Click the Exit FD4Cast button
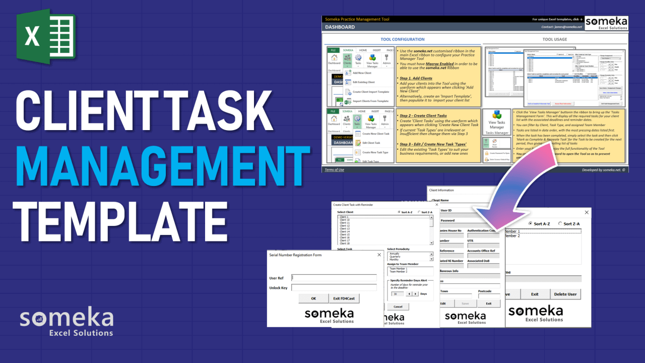Screen dimensions: 645x363 click(344, 298)
